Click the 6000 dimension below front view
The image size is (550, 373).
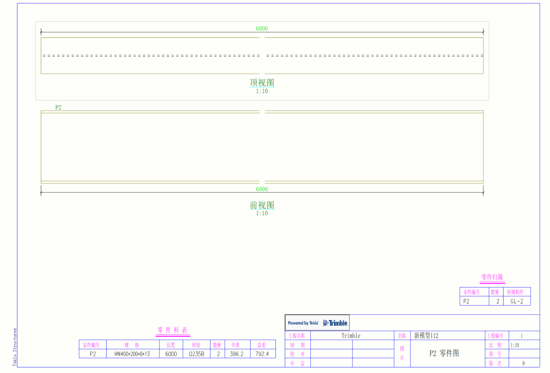[x=262, y=189]
